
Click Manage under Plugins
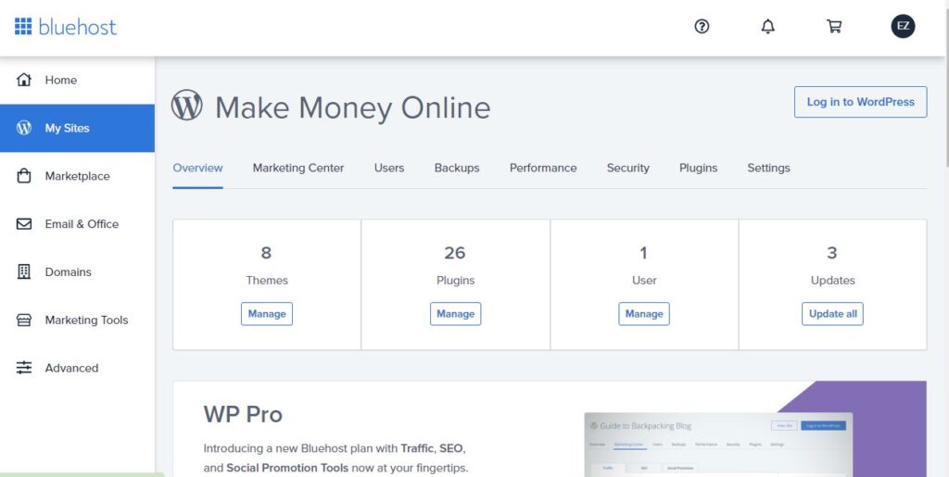click(x=455, y=314)
